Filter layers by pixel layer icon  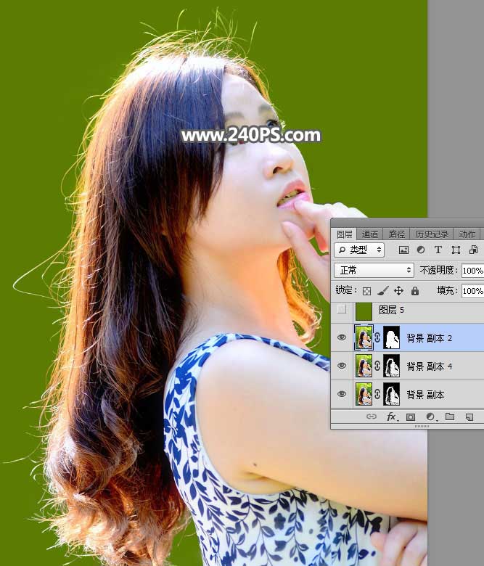(403, 250)
